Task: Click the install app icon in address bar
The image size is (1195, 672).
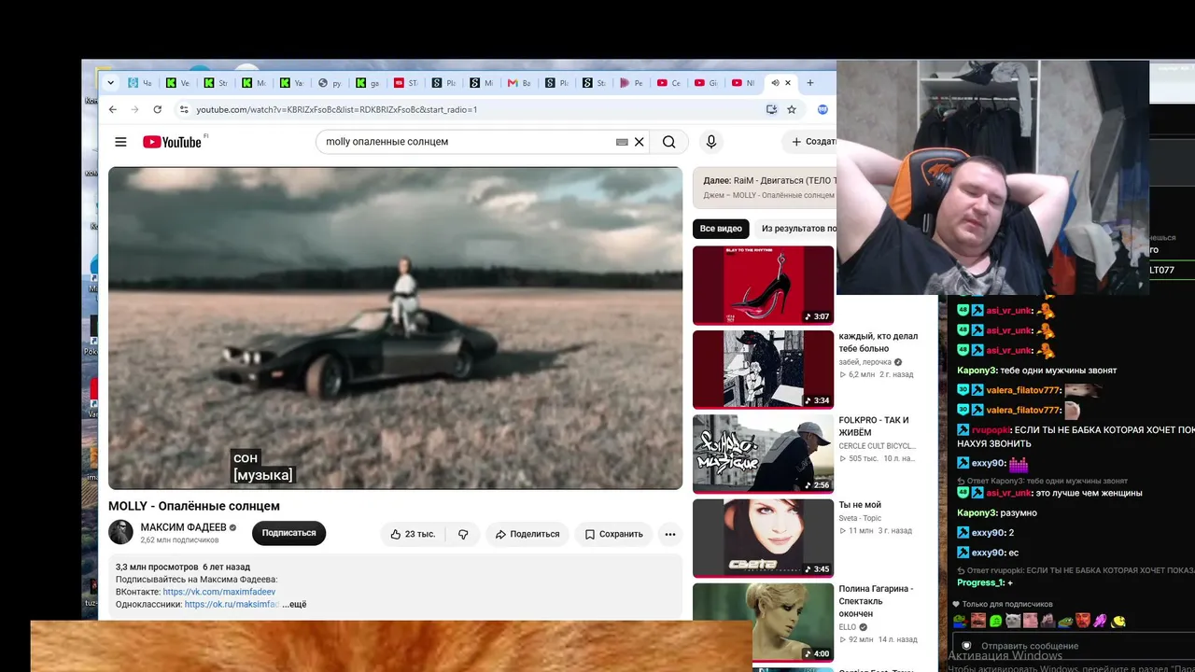Action: tap(771, 109)
